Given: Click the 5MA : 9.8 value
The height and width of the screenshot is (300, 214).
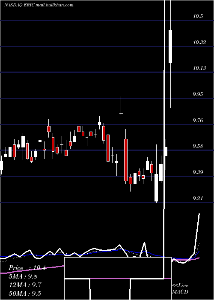Looking at the screenshot, I should (23, 276).
